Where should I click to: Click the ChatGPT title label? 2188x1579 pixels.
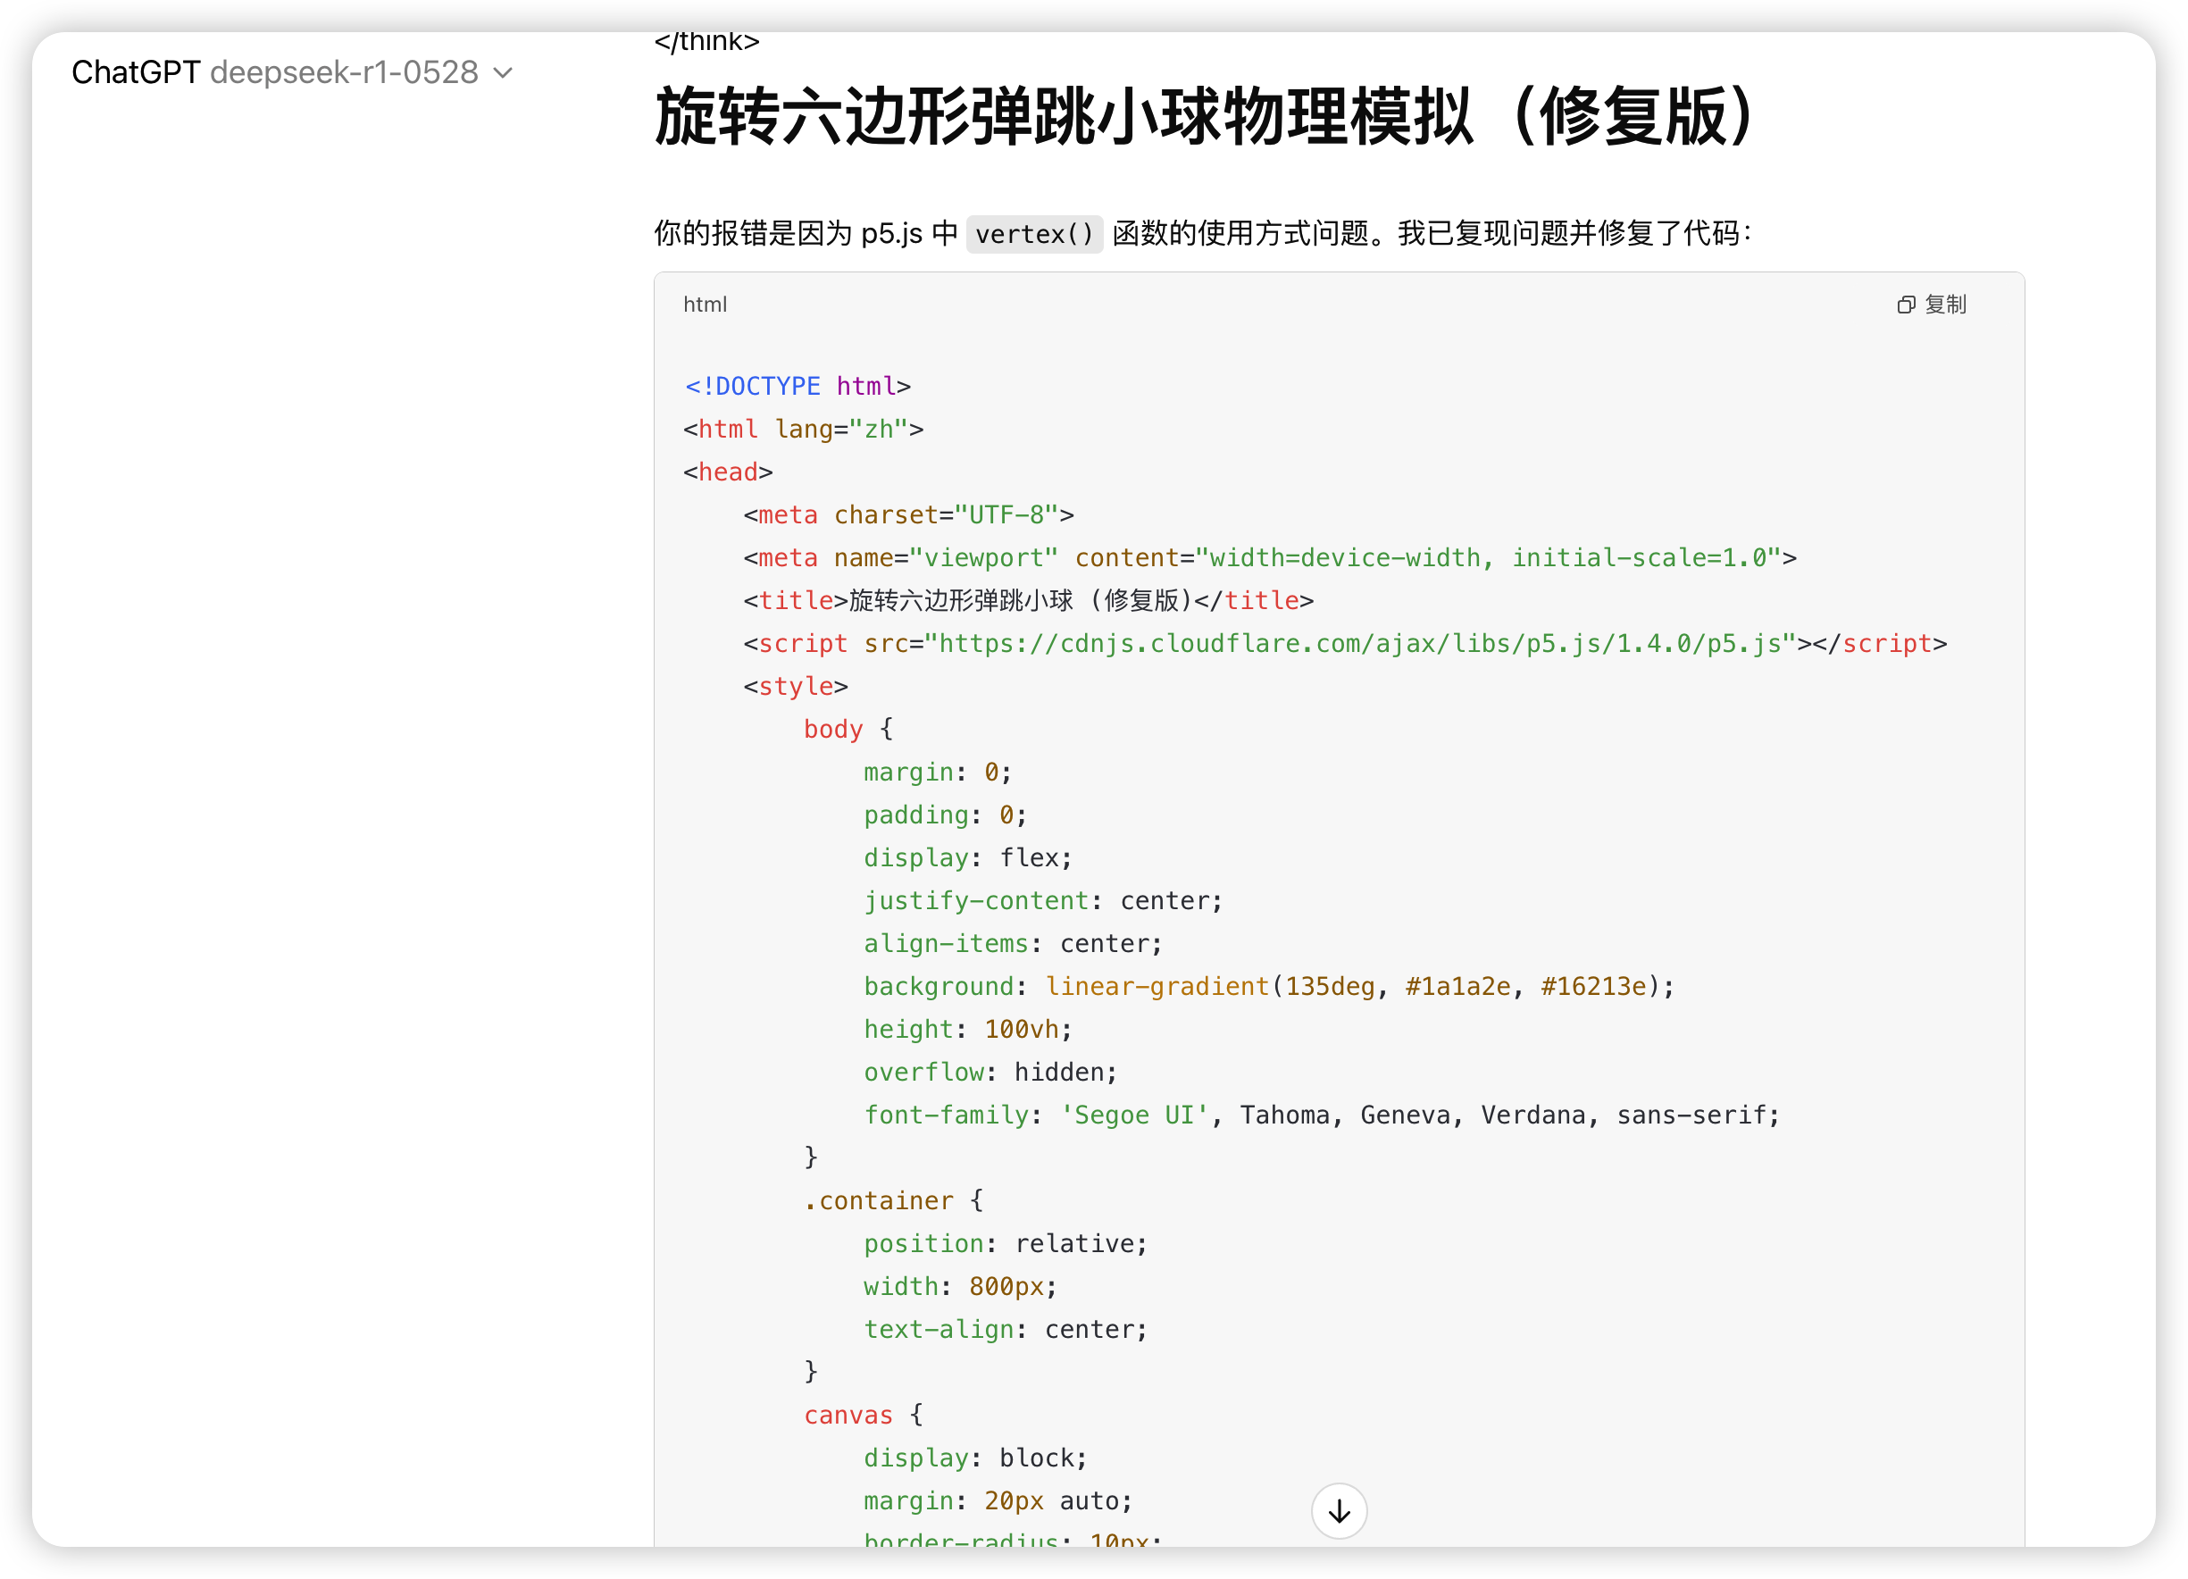135,72
